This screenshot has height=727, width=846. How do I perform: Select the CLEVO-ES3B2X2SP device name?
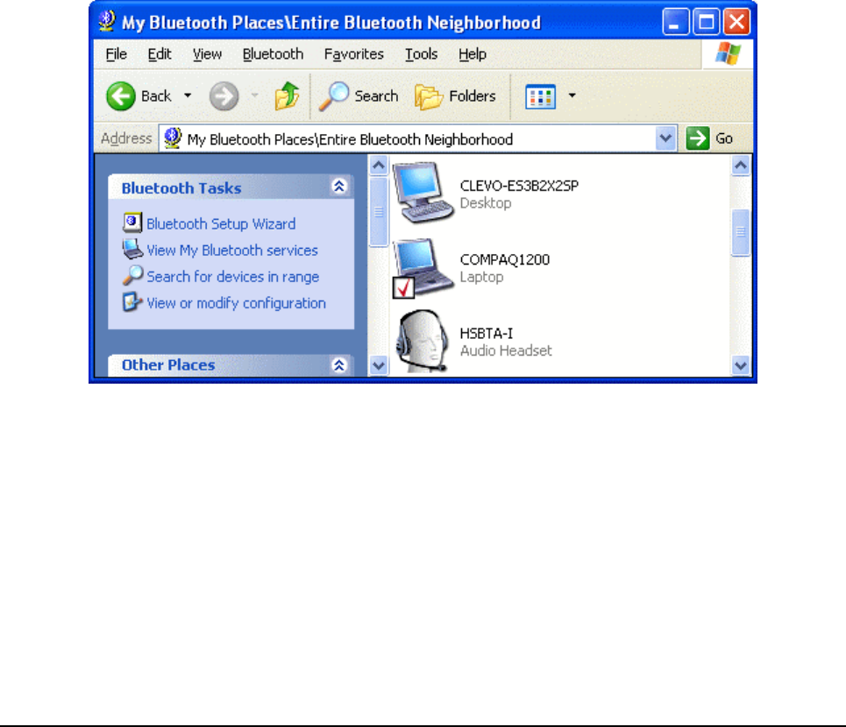(x=519, y=186)
